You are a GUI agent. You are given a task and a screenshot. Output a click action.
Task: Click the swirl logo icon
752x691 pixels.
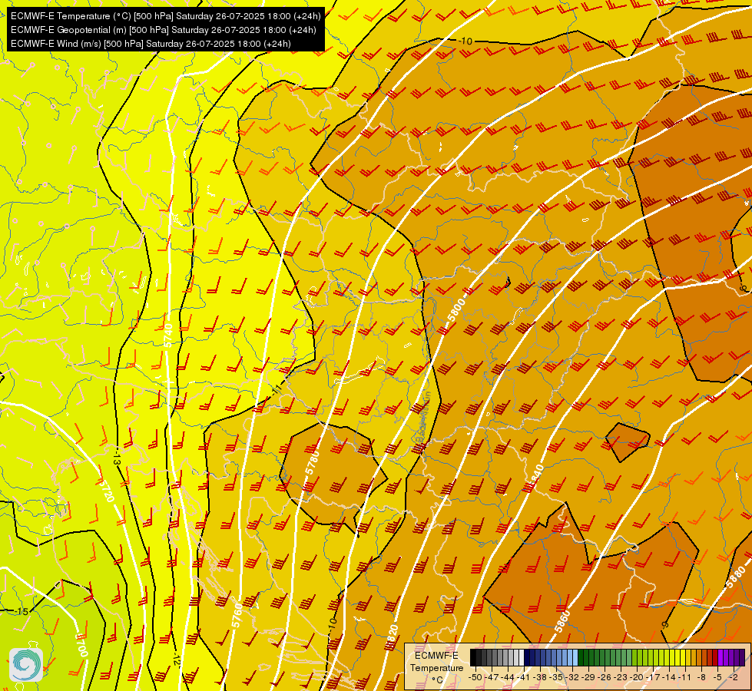(x=26, y=665)
